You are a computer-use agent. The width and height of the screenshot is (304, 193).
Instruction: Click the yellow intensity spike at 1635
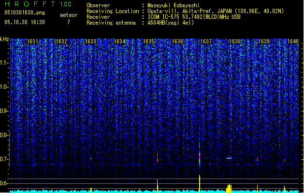pyautogui.click(x=158, y=186)
